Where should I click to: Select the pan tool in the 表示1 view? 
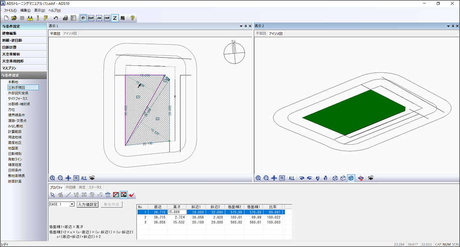point(68,178)
